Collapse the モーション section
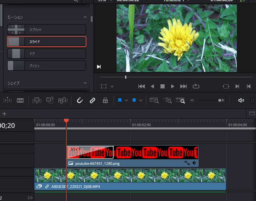The image size is (256, 201). (x=85, y=17)
